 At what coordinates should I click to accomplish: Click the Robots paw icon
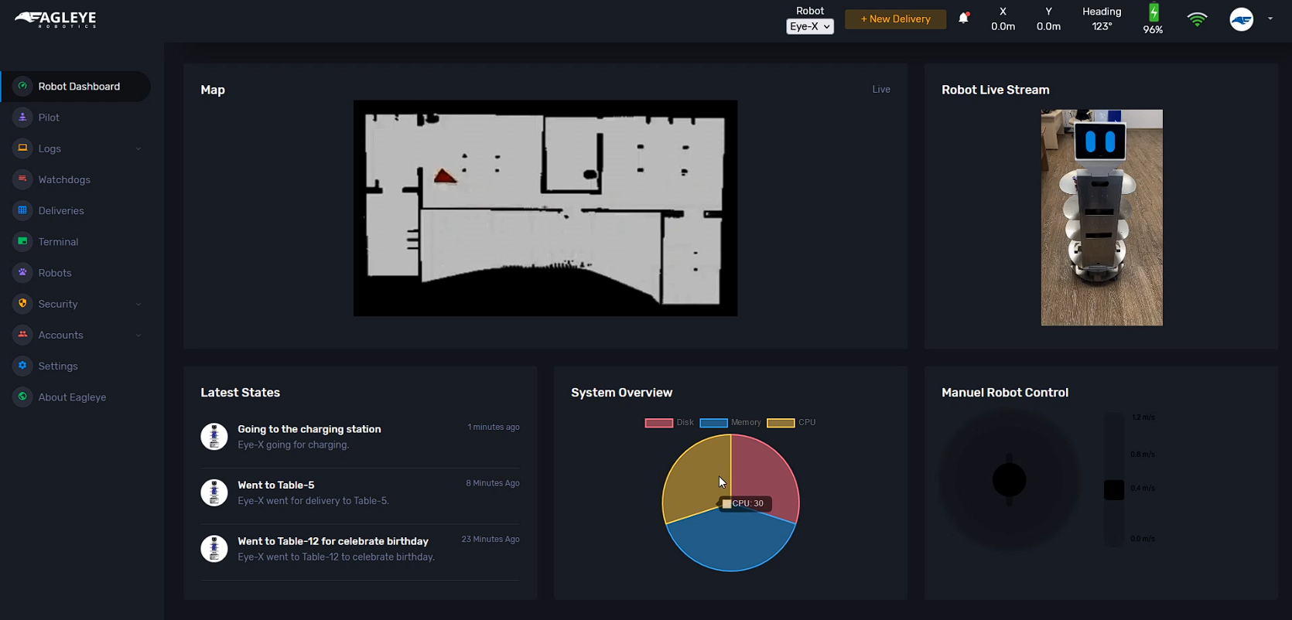click(x=22, y=272)
